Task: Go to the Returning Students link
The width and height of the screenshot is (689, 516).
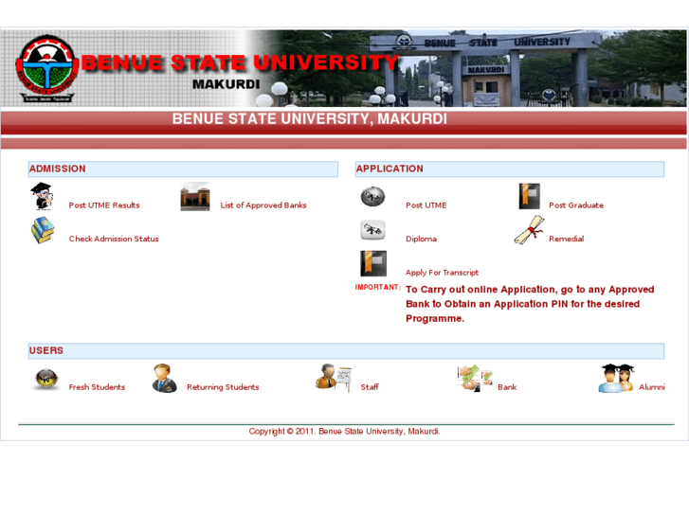Action: [x=223, y=387]
